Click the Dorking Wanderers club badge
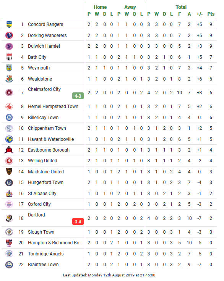The image size is (224, 281). (9, 35)
